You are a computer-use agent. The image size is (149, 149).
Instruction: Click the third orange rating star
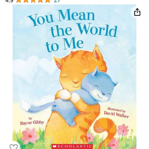tap(33, 1)
